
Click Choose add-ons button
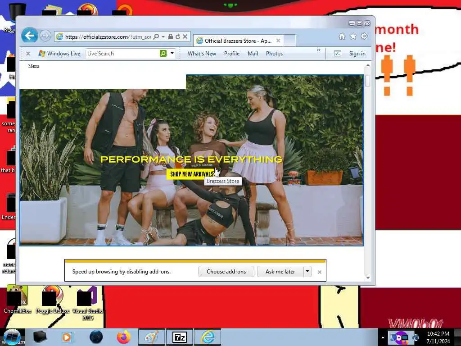click(226, 272)
